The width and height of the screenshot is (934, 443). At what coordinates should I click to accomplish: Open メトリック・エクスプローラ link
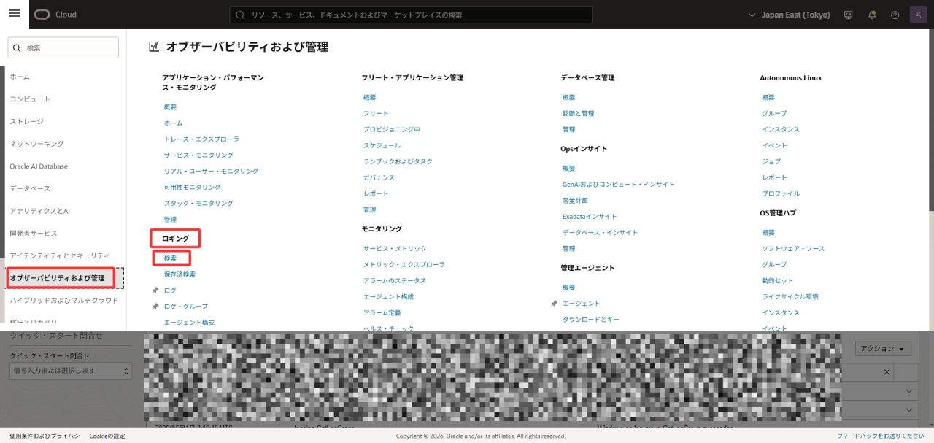pos(404,265)
